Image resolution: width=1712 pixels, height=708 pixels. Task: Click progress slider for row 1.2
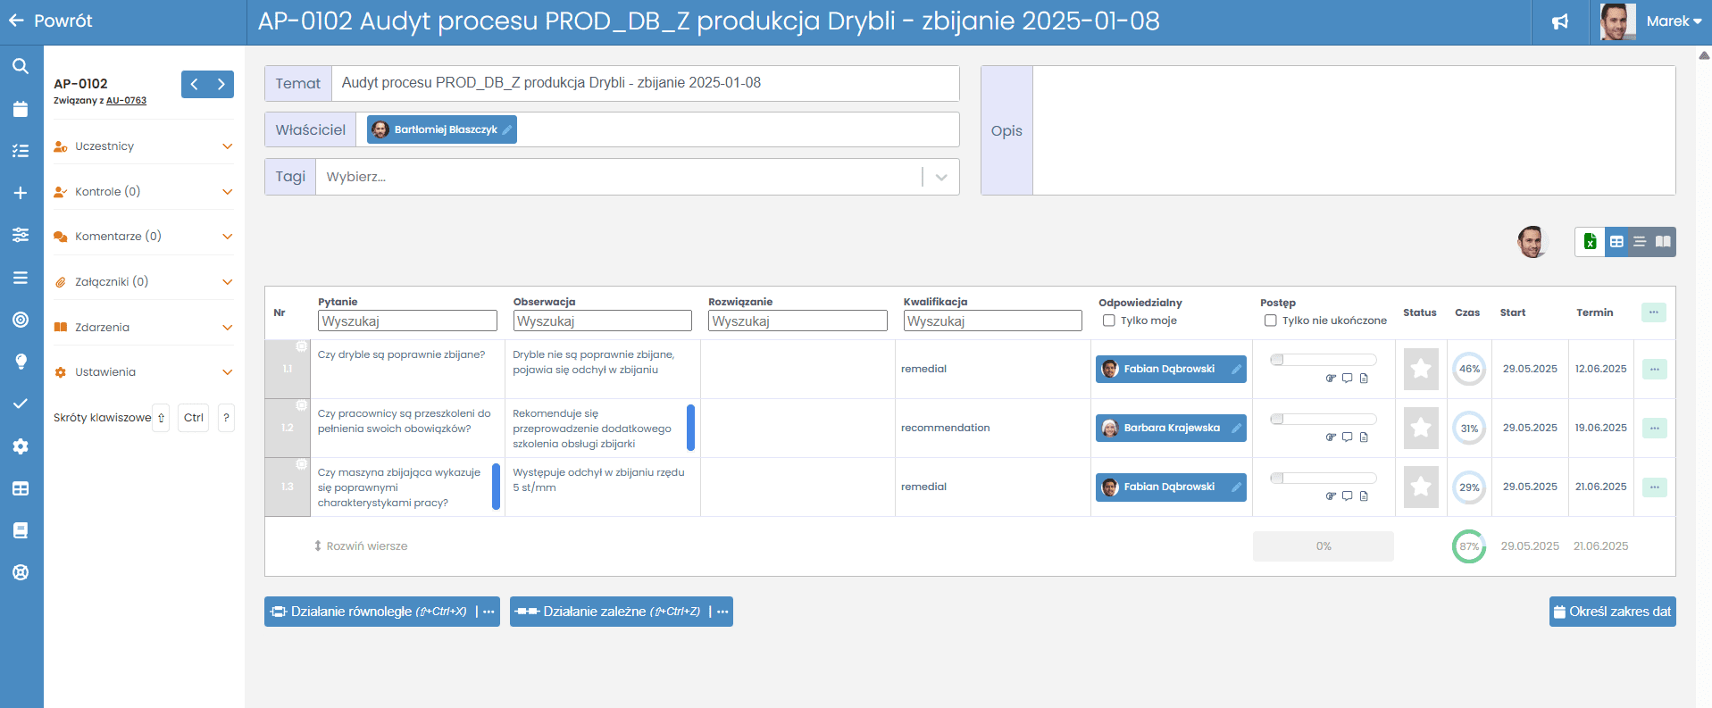tap(1324, 419)
